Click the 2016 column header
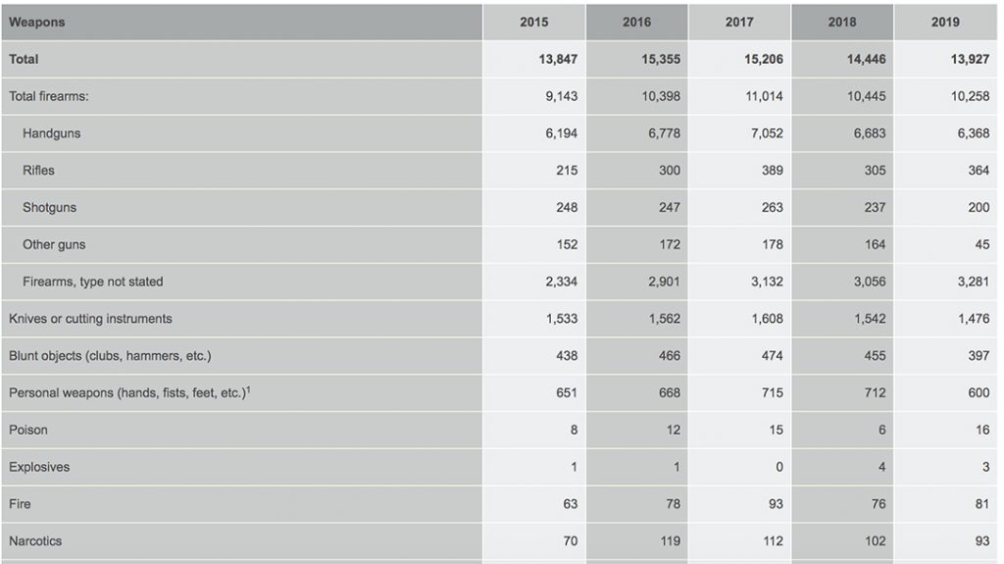This screenshot has width=1004, height=564. (636, 23)
